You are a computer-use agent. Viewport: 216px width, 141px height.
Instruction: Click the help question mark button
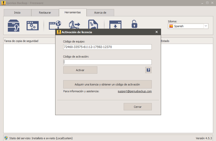(148, 70)
